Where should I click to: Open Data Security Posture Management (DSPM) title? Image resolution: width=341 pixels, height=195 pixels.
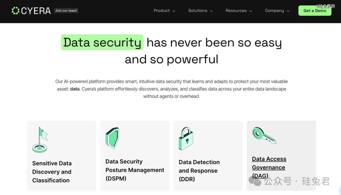(135, 170)
